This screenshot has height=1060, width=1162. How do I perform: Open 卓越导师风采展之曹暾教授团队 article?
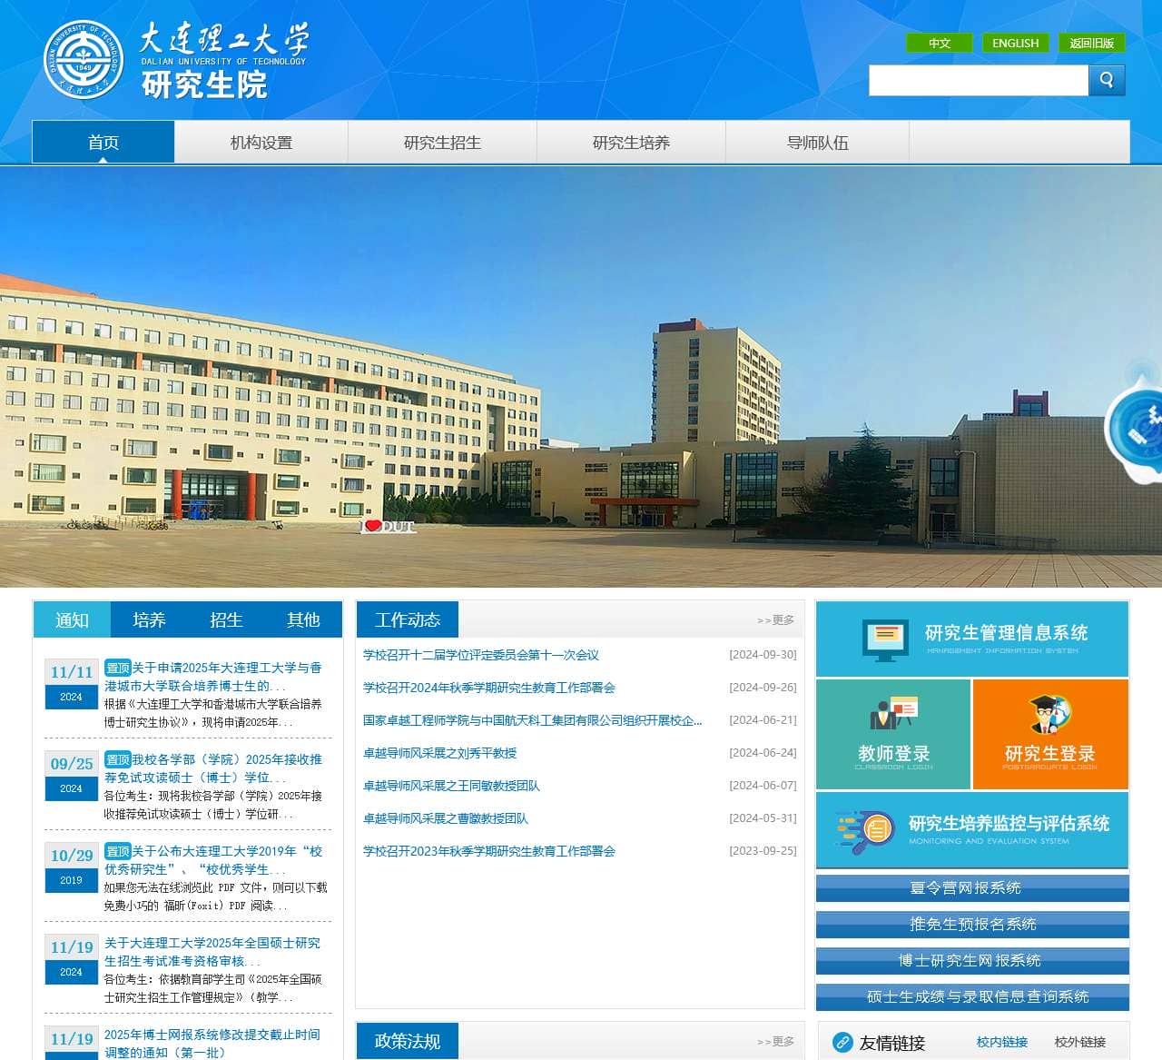pos(446,818)
